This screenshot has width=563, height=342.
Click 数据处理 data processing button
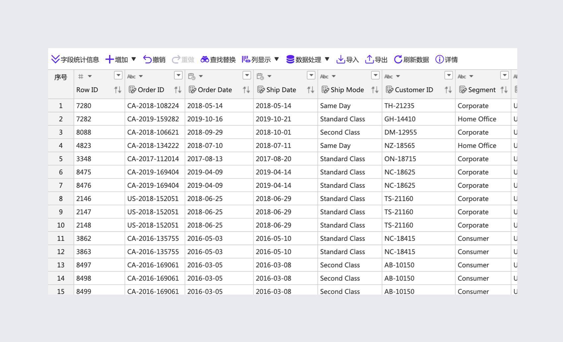tap(304, 60)
